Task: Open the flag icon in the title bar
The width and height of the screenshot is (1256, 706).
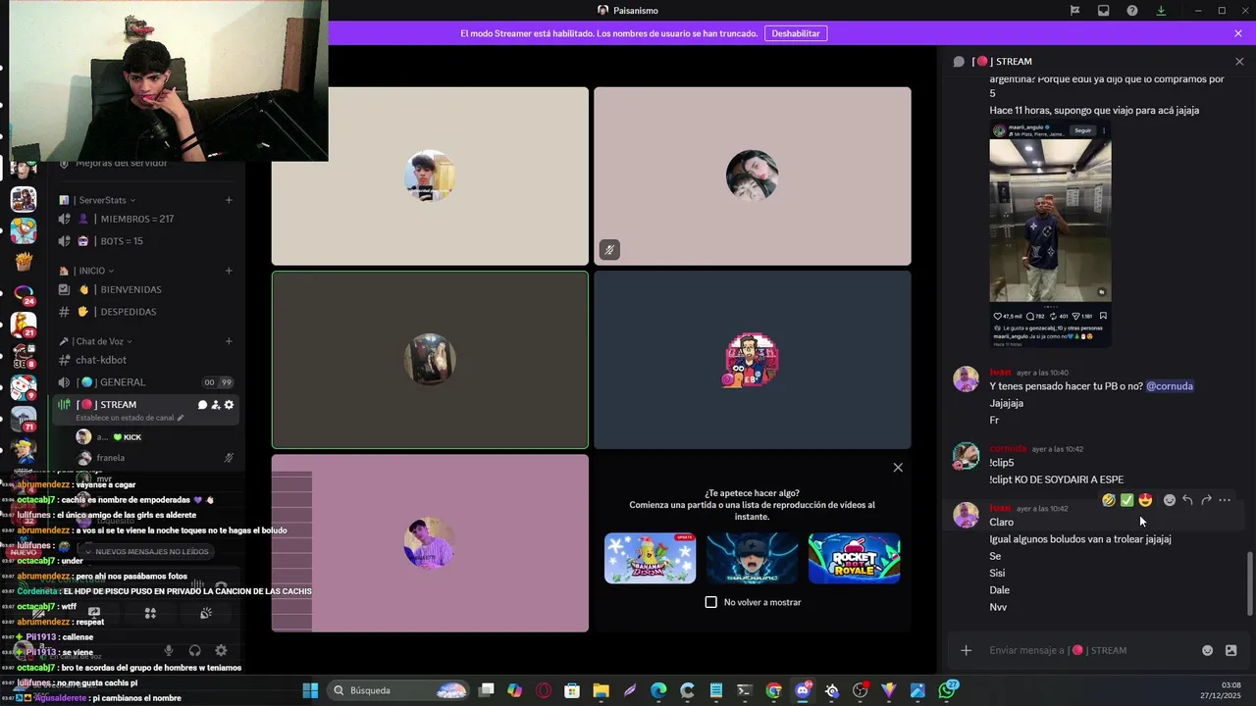Action: pos(1075,11)
